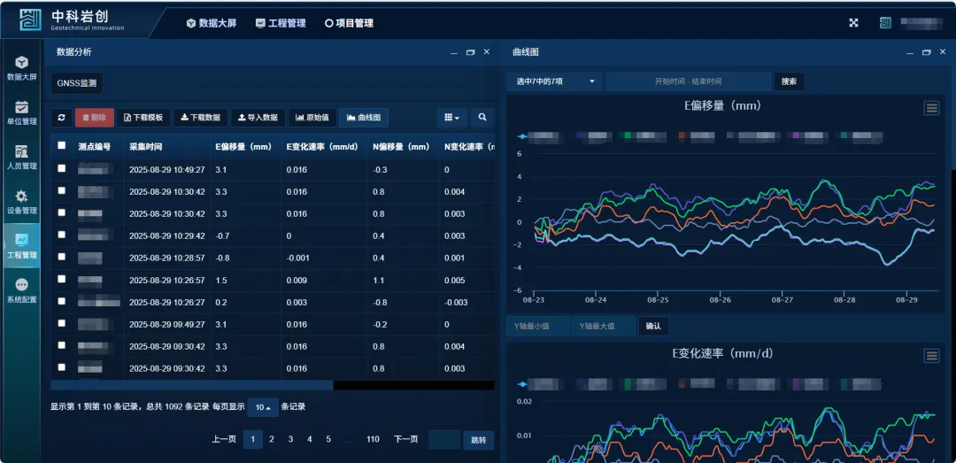
Task: Open the 10 records-per-page dropdown
Action: (263, 407)
